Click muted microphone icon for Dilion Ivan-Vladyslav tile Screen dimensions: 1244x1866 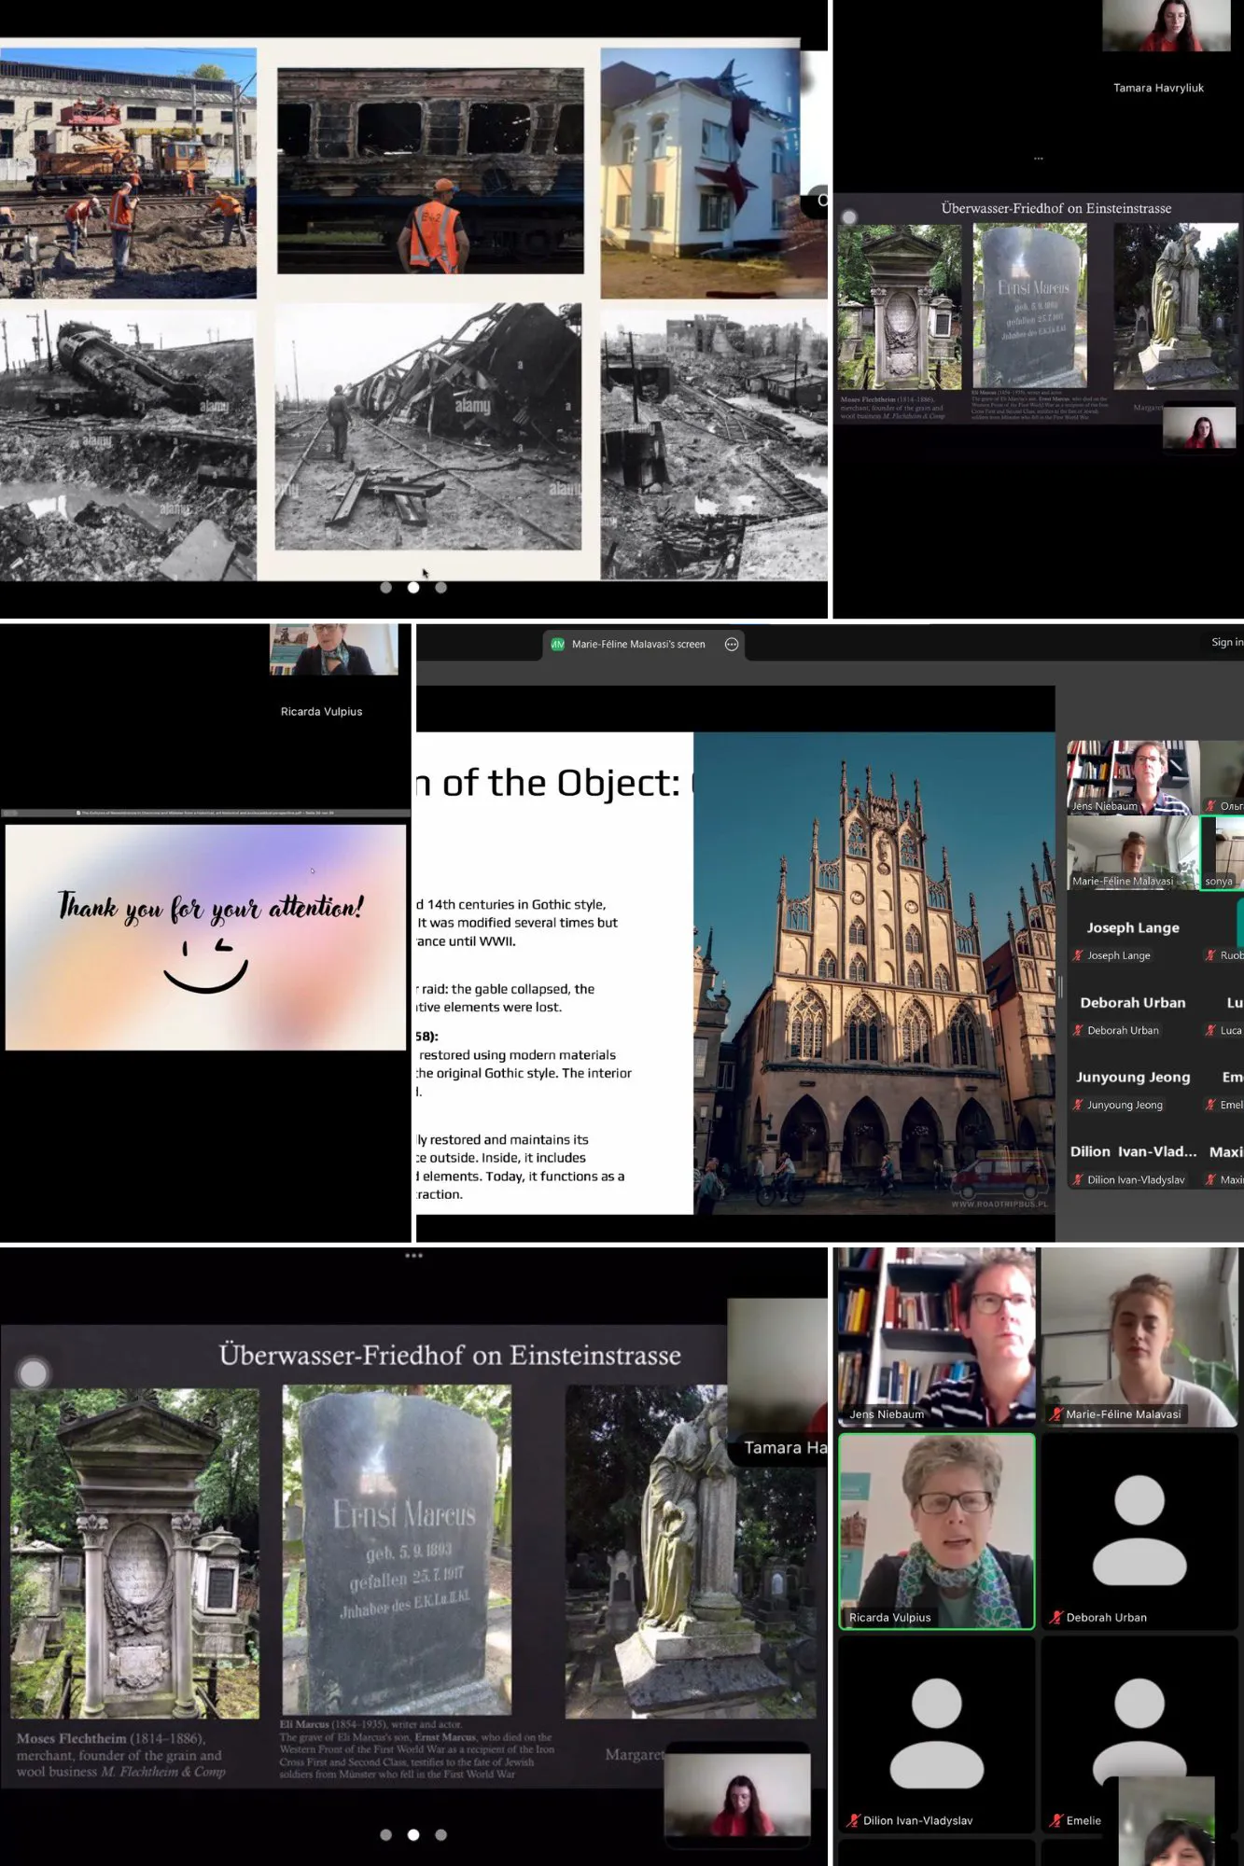point(853,1819)
